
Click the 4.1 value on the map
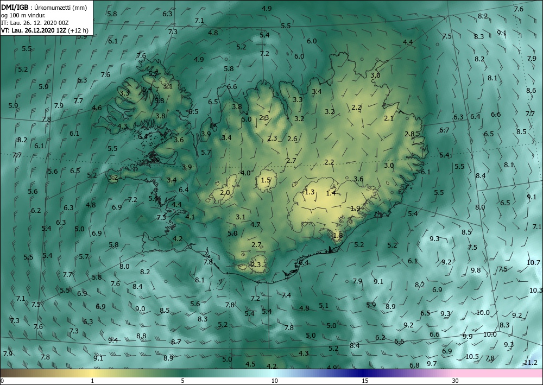pos(190,217)
